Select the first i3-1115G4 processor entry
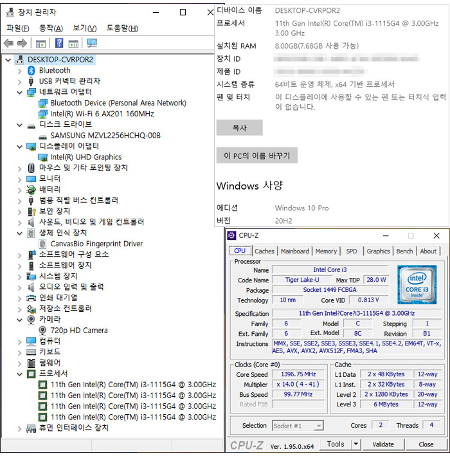Screen dimensions: 450x456 [134, 385]
